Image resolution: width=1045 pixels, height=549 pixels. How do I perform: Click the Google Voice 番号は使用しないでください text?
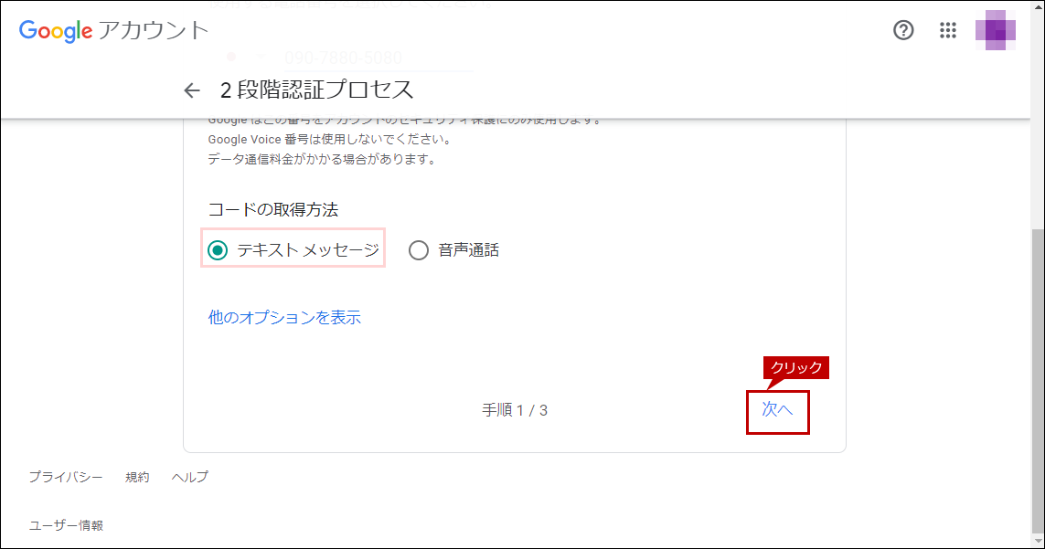click(x=330, y=140)
